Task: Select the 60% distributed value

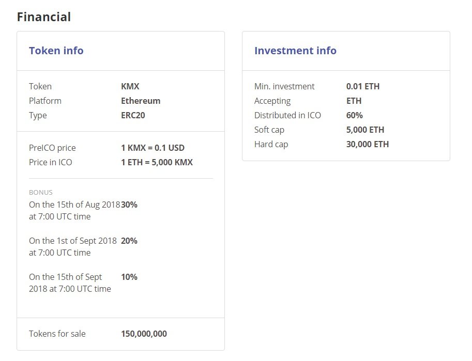Action: coord(354,115)
